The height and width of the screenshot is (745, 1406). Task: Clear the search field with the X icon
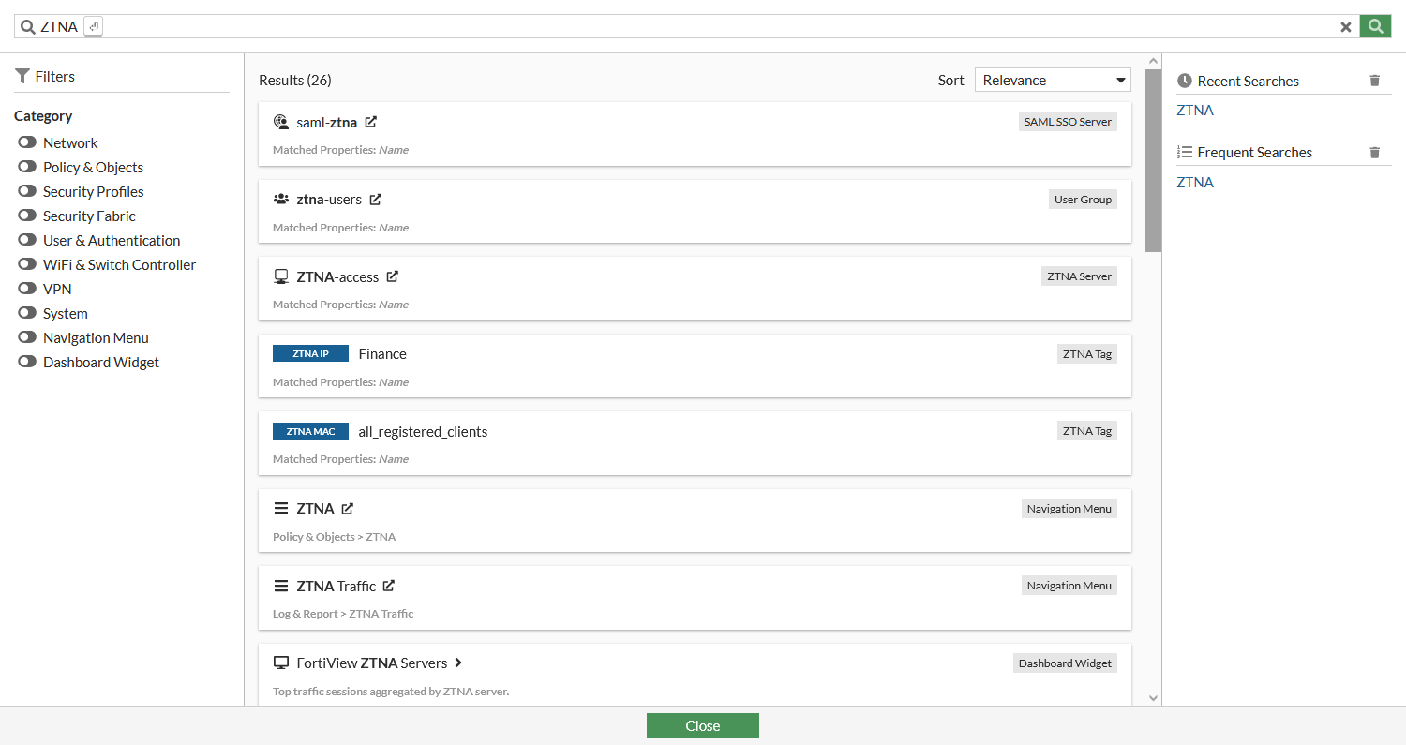coord(1346,27)
